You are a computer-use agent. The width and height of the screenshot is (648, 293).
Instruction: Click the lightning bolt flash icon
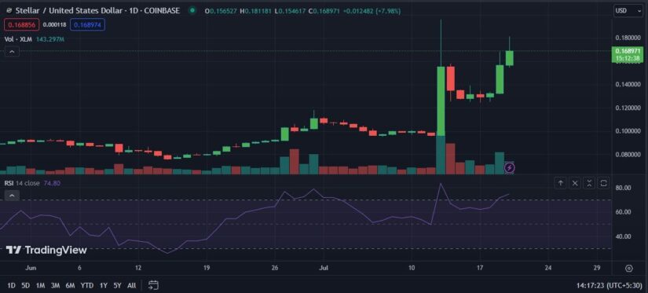coord(509,167)
